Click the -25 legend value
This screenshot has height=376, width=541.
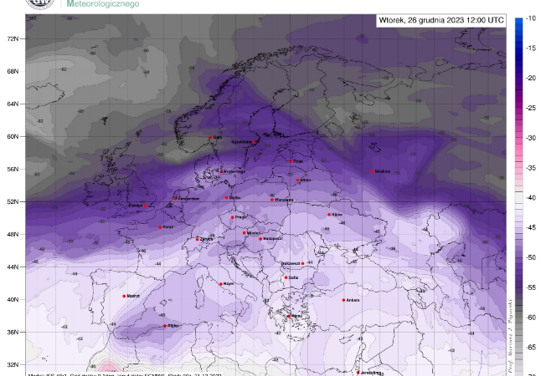(x=531, y=108)
